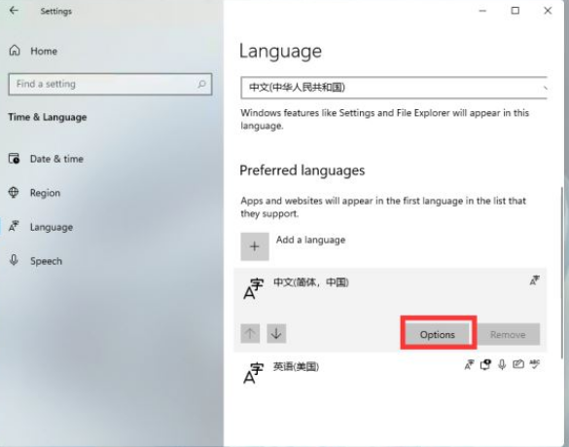Click the search magnifier icon
This screenshot has height=447, width=569.
click(201, 85)
